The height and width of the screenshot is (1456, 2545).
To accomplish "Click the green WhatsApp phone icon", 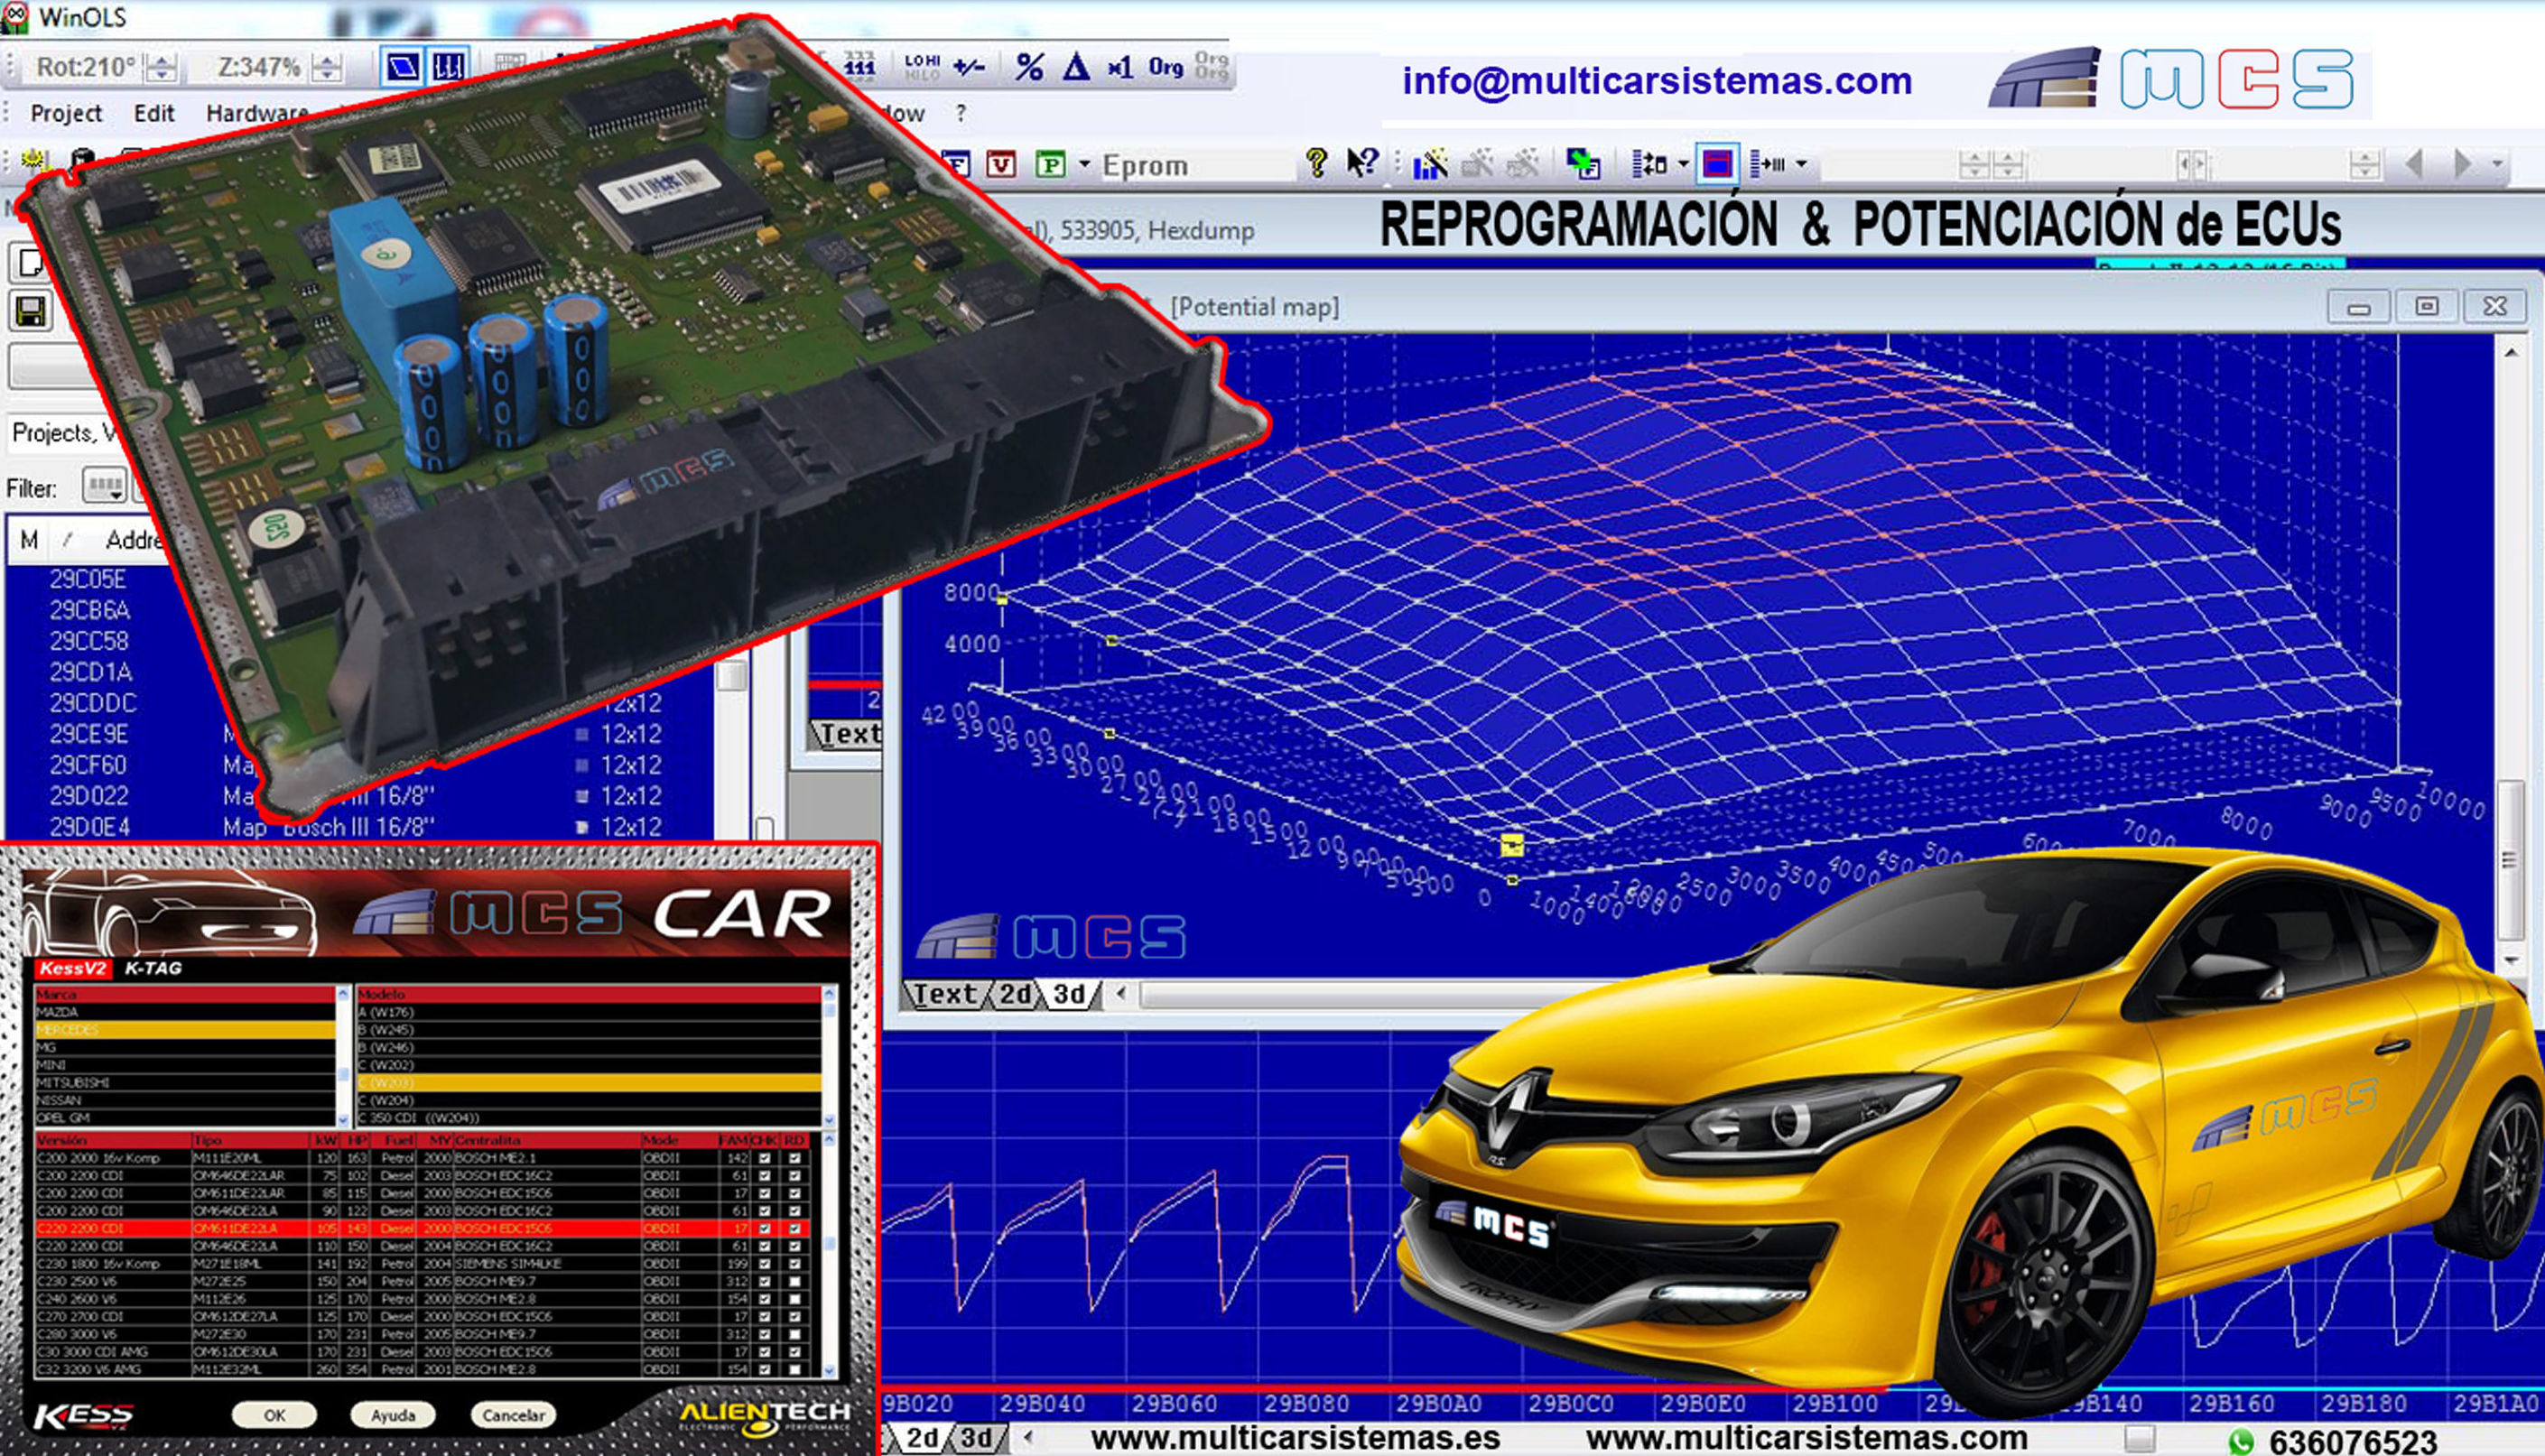I will tap(2242, 1441).
